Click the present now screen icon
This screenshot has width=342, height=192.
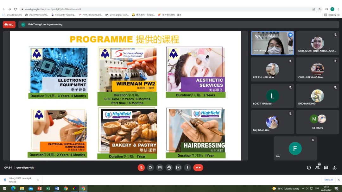(x=178, y=168)
